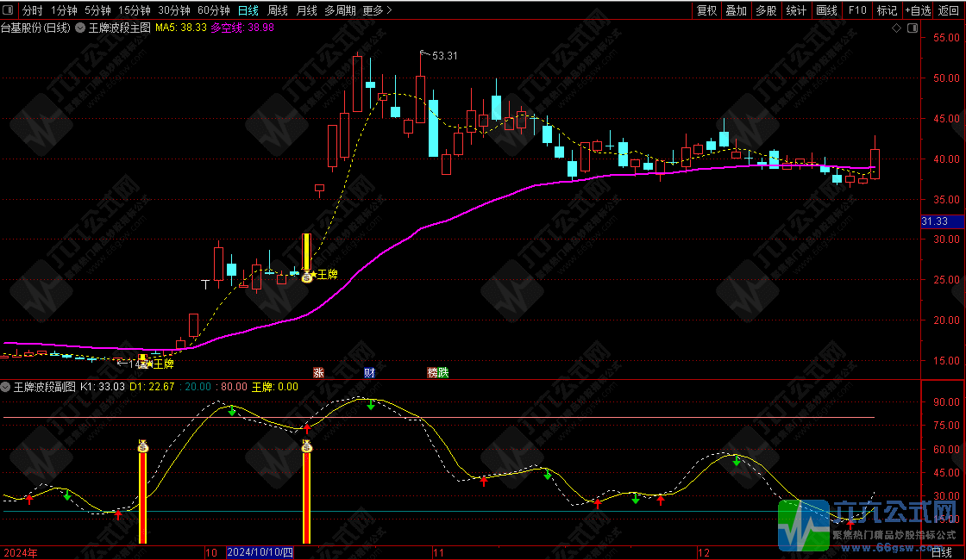Viewport: 966px width, 560px height.
Task: Open the 更多 periods expander
Action: 378,10
